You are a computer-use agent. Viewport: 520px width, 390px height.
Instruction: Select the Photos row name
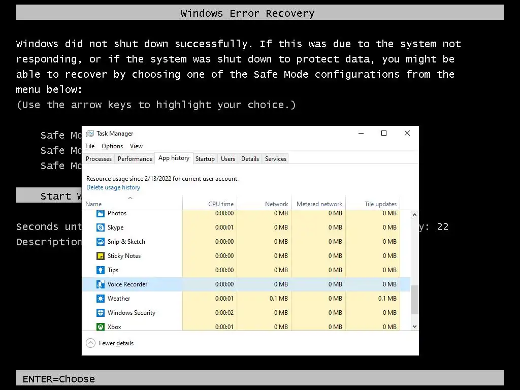click(117, 213)
